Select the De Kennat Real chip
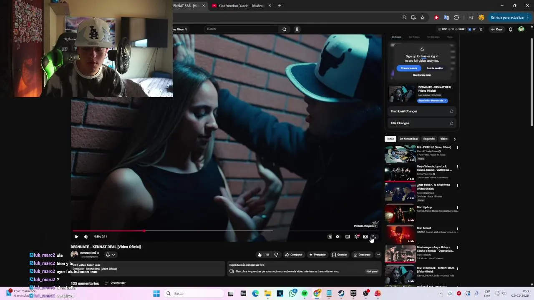The height and width of the screenshot is (300, 534). (x=408, y=139)
